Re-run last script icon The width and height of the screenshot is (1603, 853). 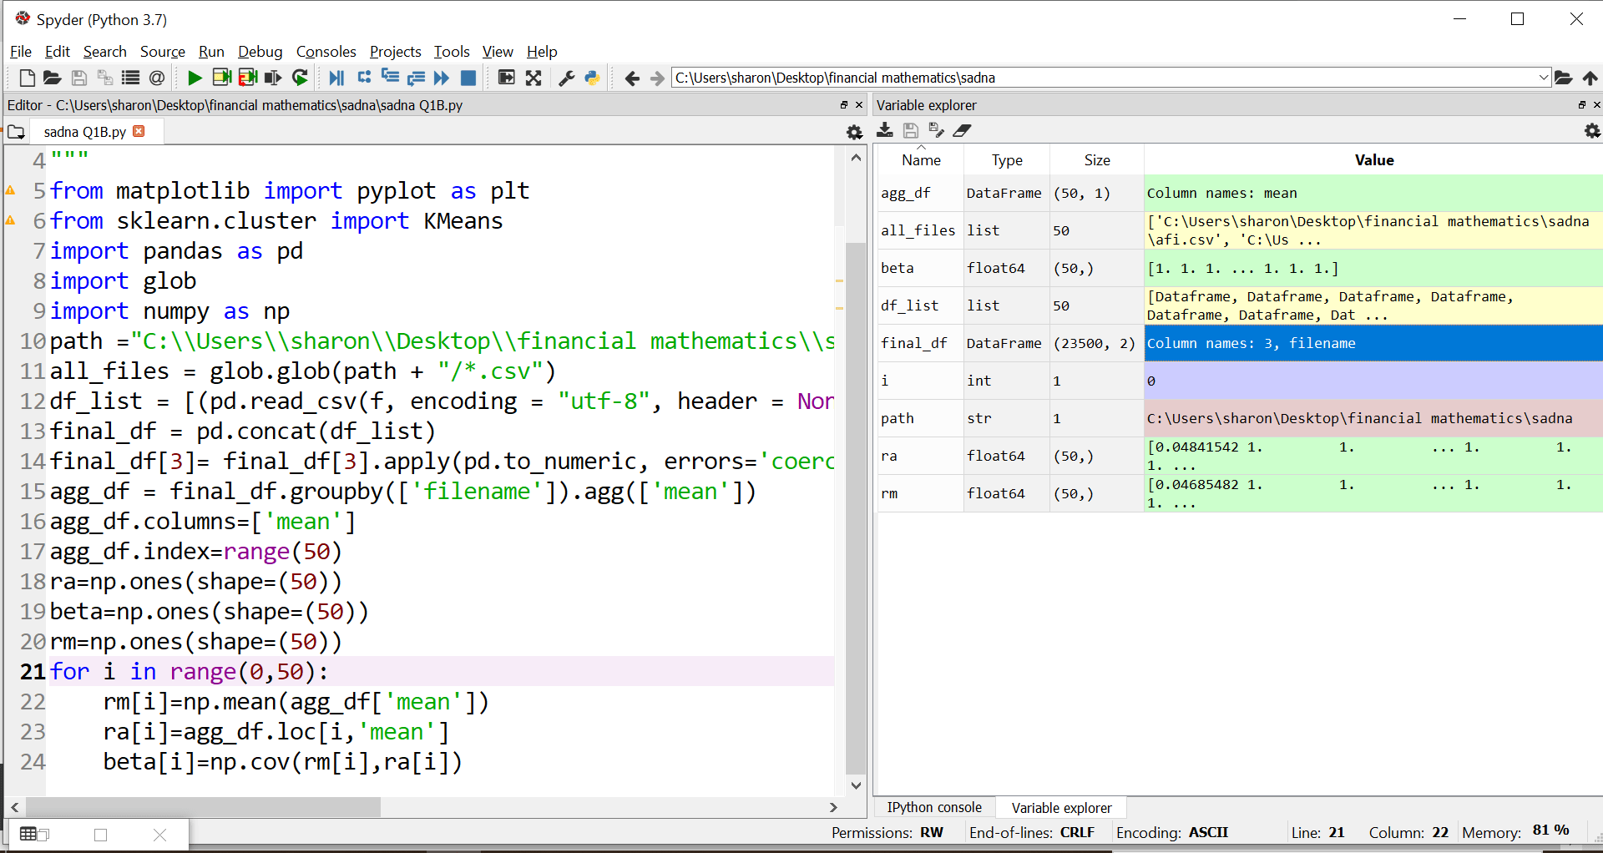[x=301, y=78]
